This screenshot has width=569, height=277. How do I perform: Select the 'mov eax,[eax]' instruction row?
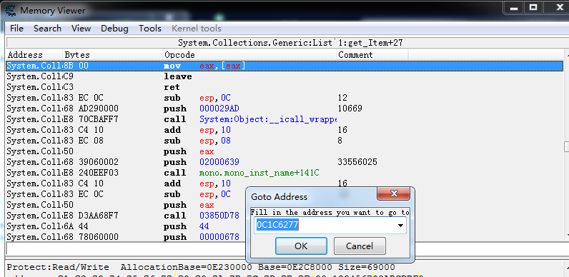click(285, 66)
